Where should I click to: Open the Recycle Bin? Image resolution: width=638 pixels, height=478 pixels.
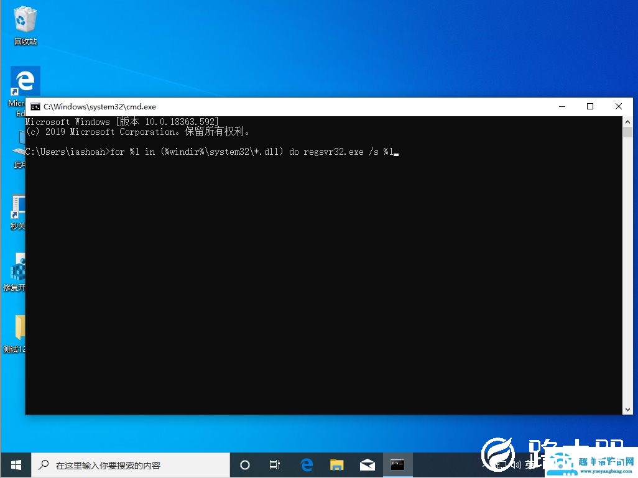[24, 19]
